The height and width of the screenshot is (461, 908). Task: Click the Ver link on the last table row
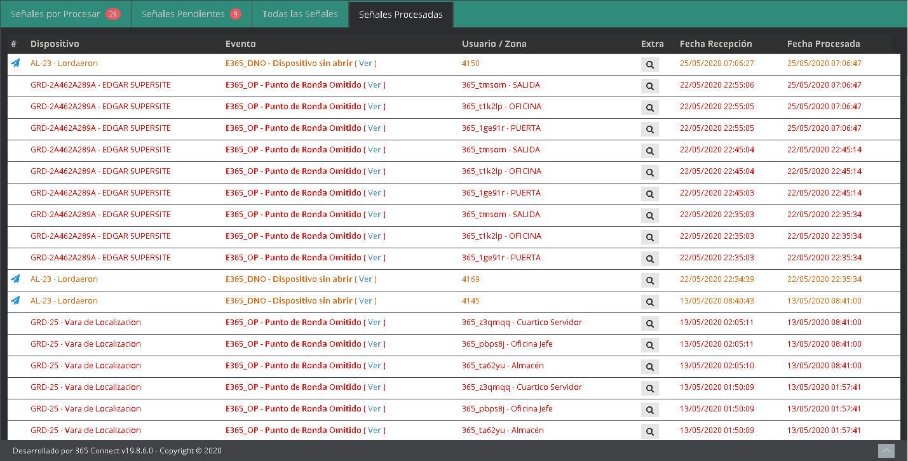pyautogui.click(x=374, y=431)
